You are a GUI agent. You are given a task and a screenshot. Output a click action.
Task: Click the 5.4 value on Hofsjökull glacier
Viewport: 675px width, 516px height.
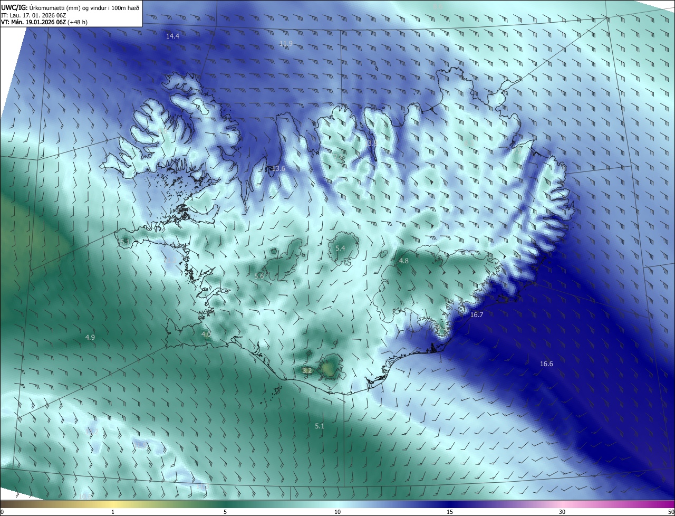click(x=340, y=248)
